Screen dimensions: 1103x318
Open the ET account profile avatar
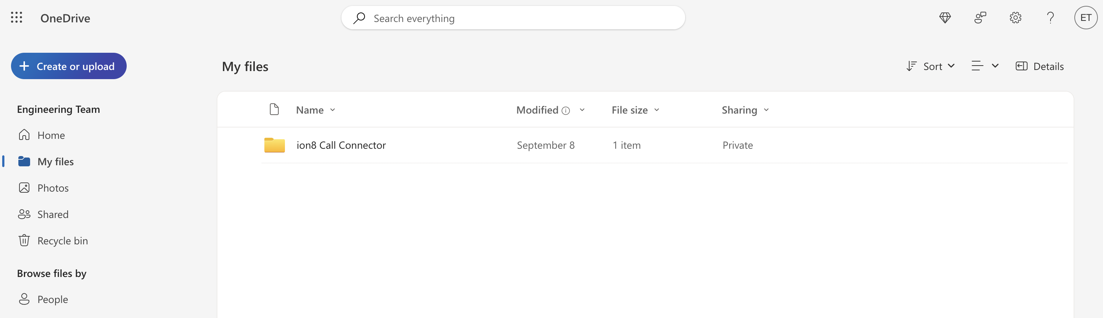pyautogui.click(x=1085, y=18)
